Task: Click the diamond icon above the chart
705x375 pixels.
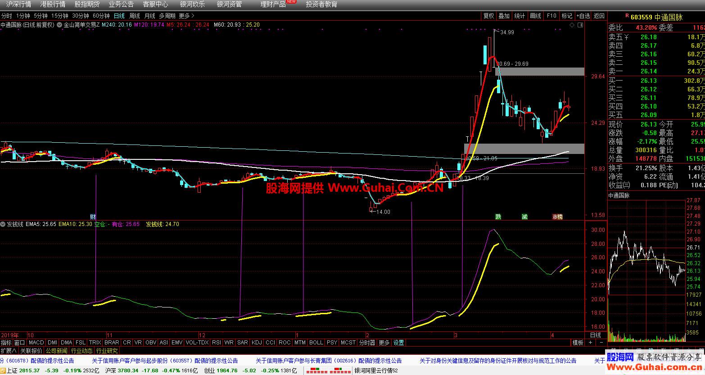Action: [573, 25]
